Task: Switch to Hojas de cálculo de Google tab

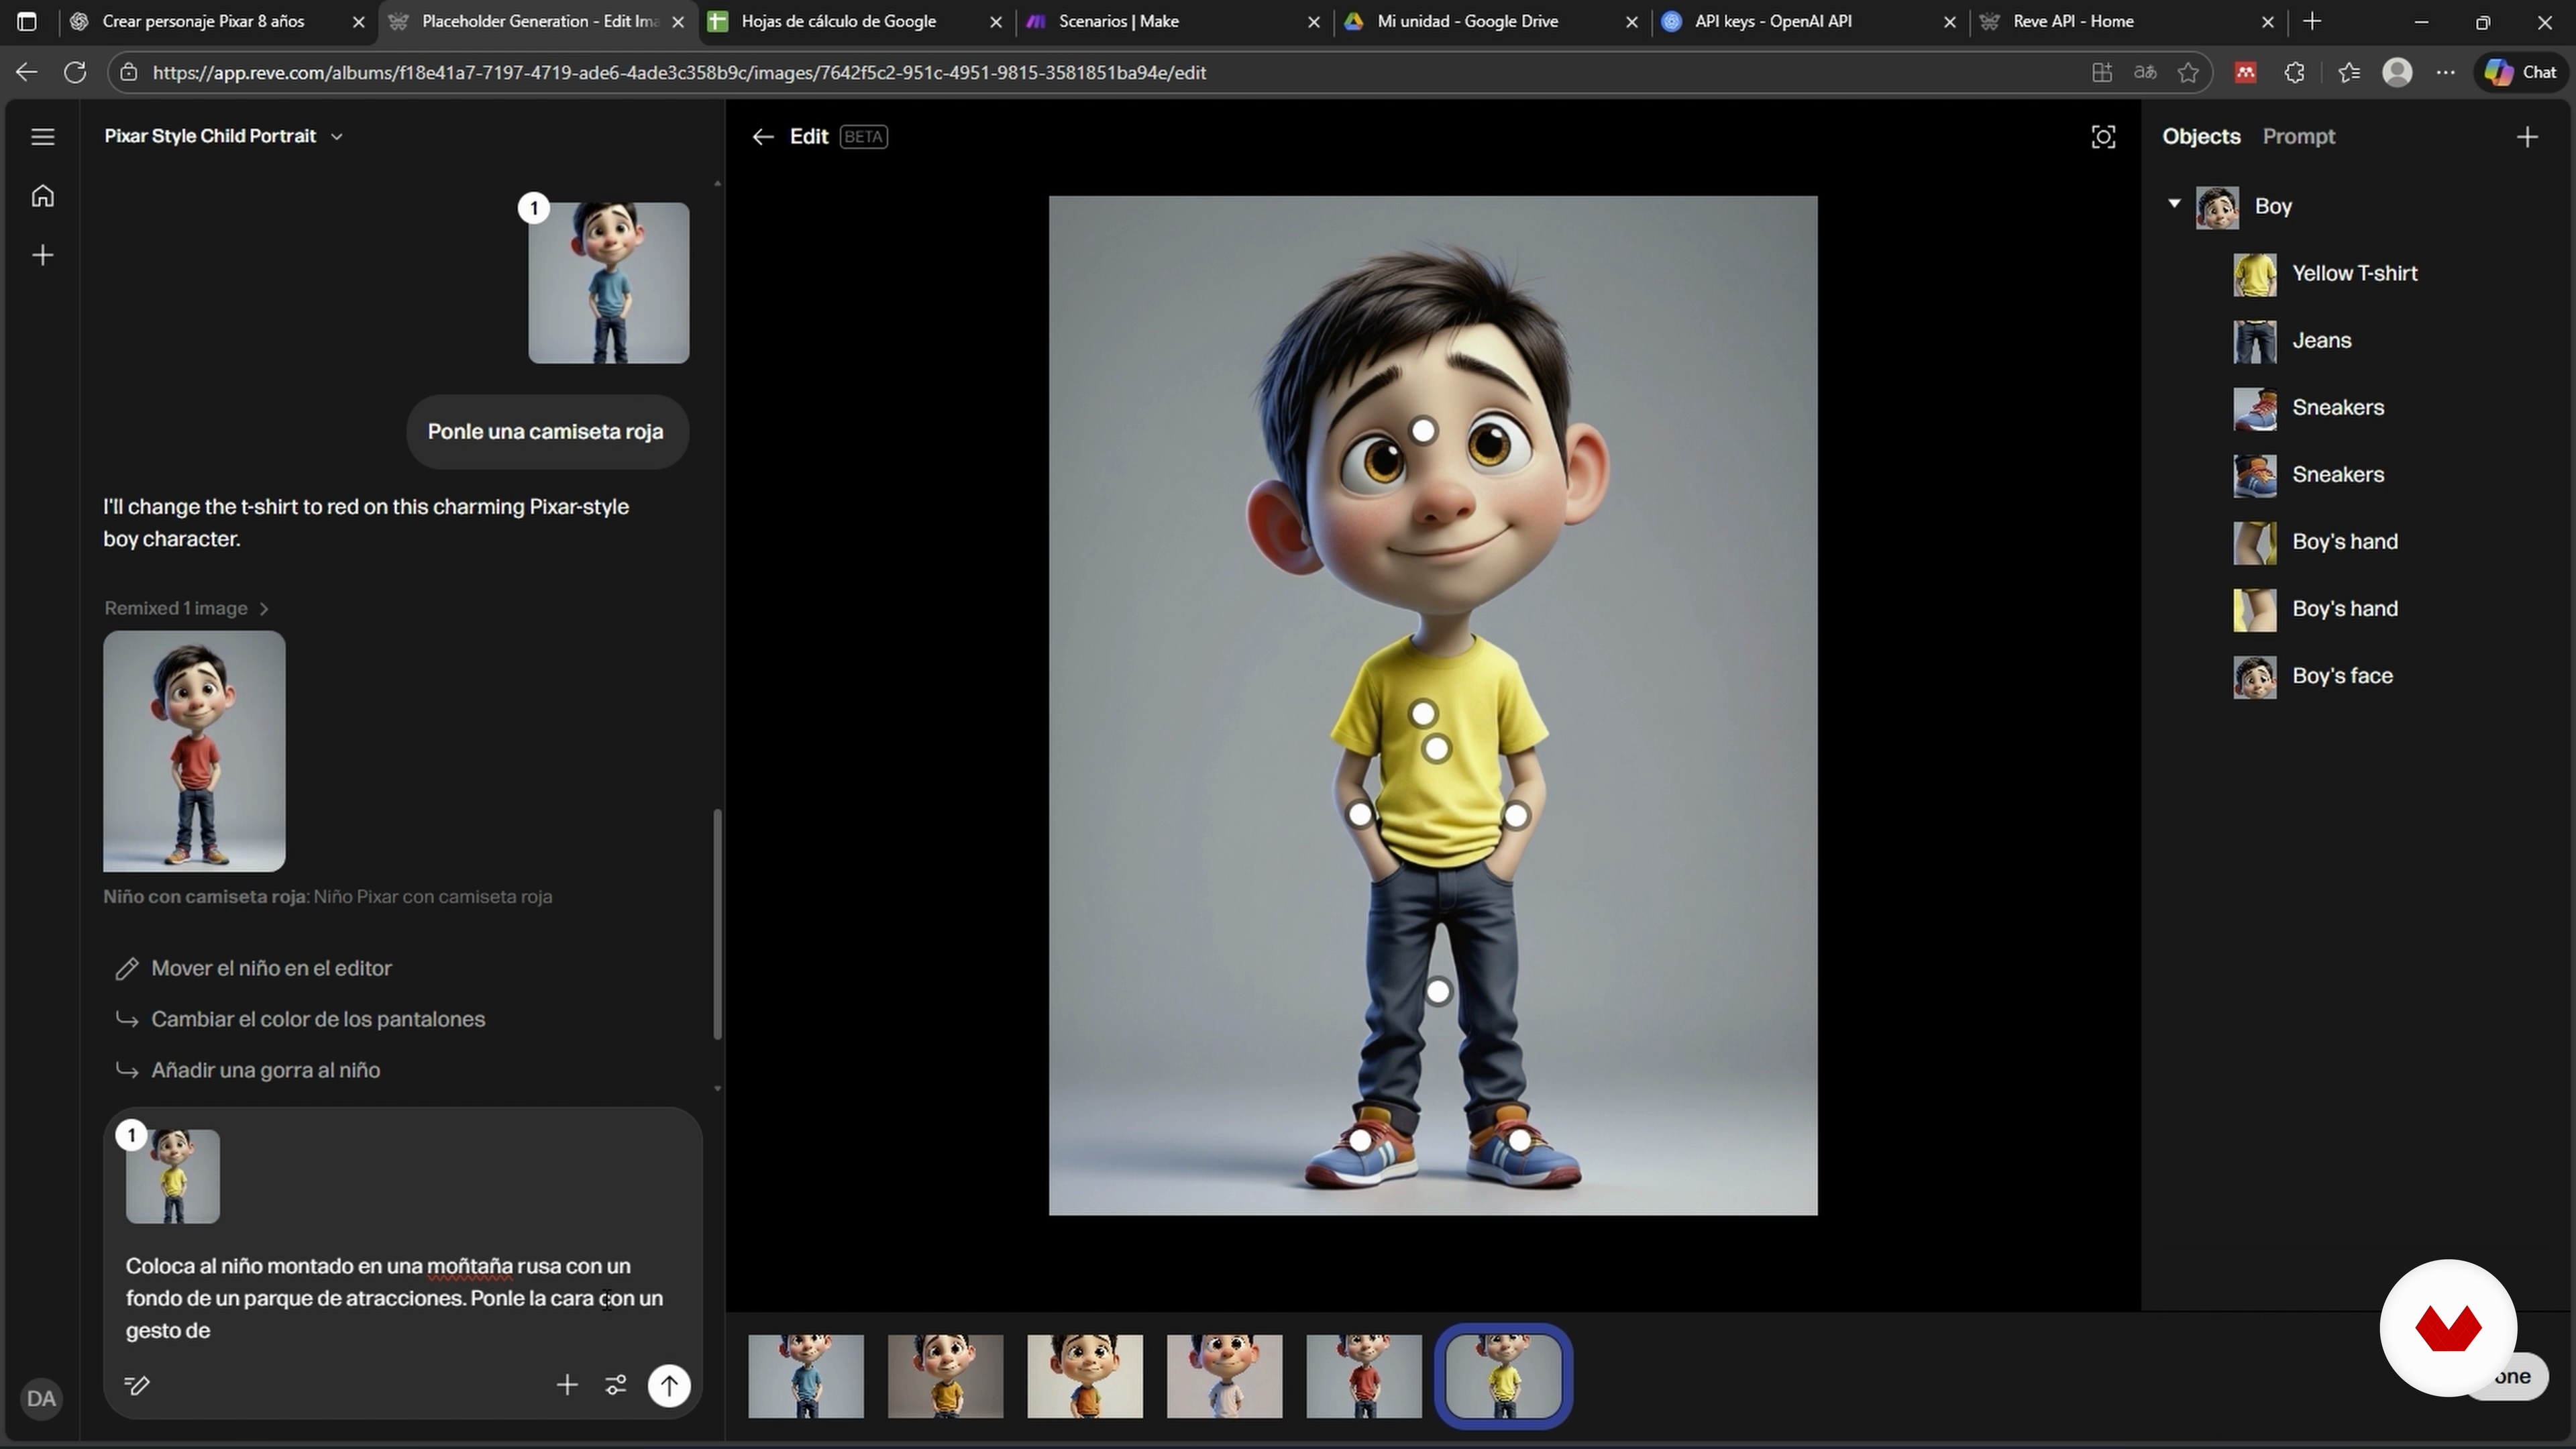Action: (839, 21)
